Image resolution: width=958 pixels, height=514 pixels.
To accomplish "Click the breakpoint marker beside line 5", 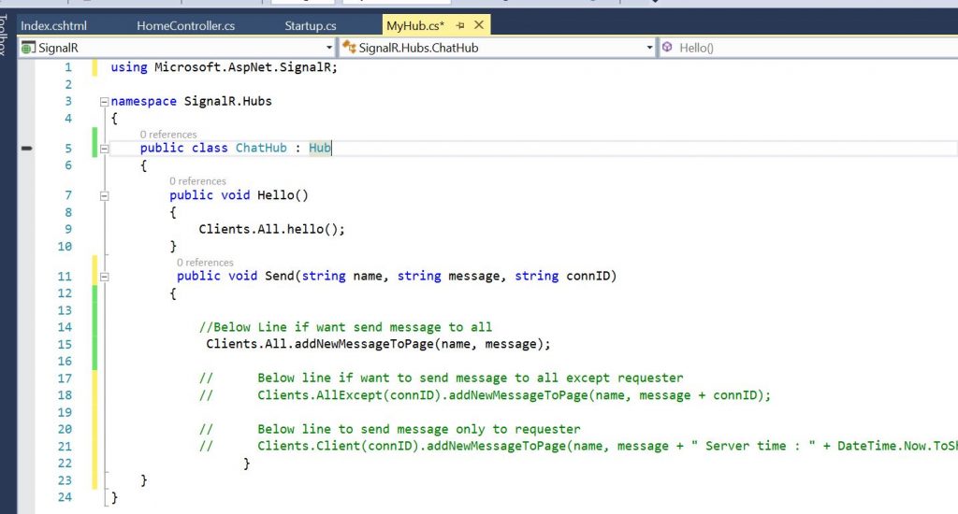I will pyautogui.click(x=26, y=148).
